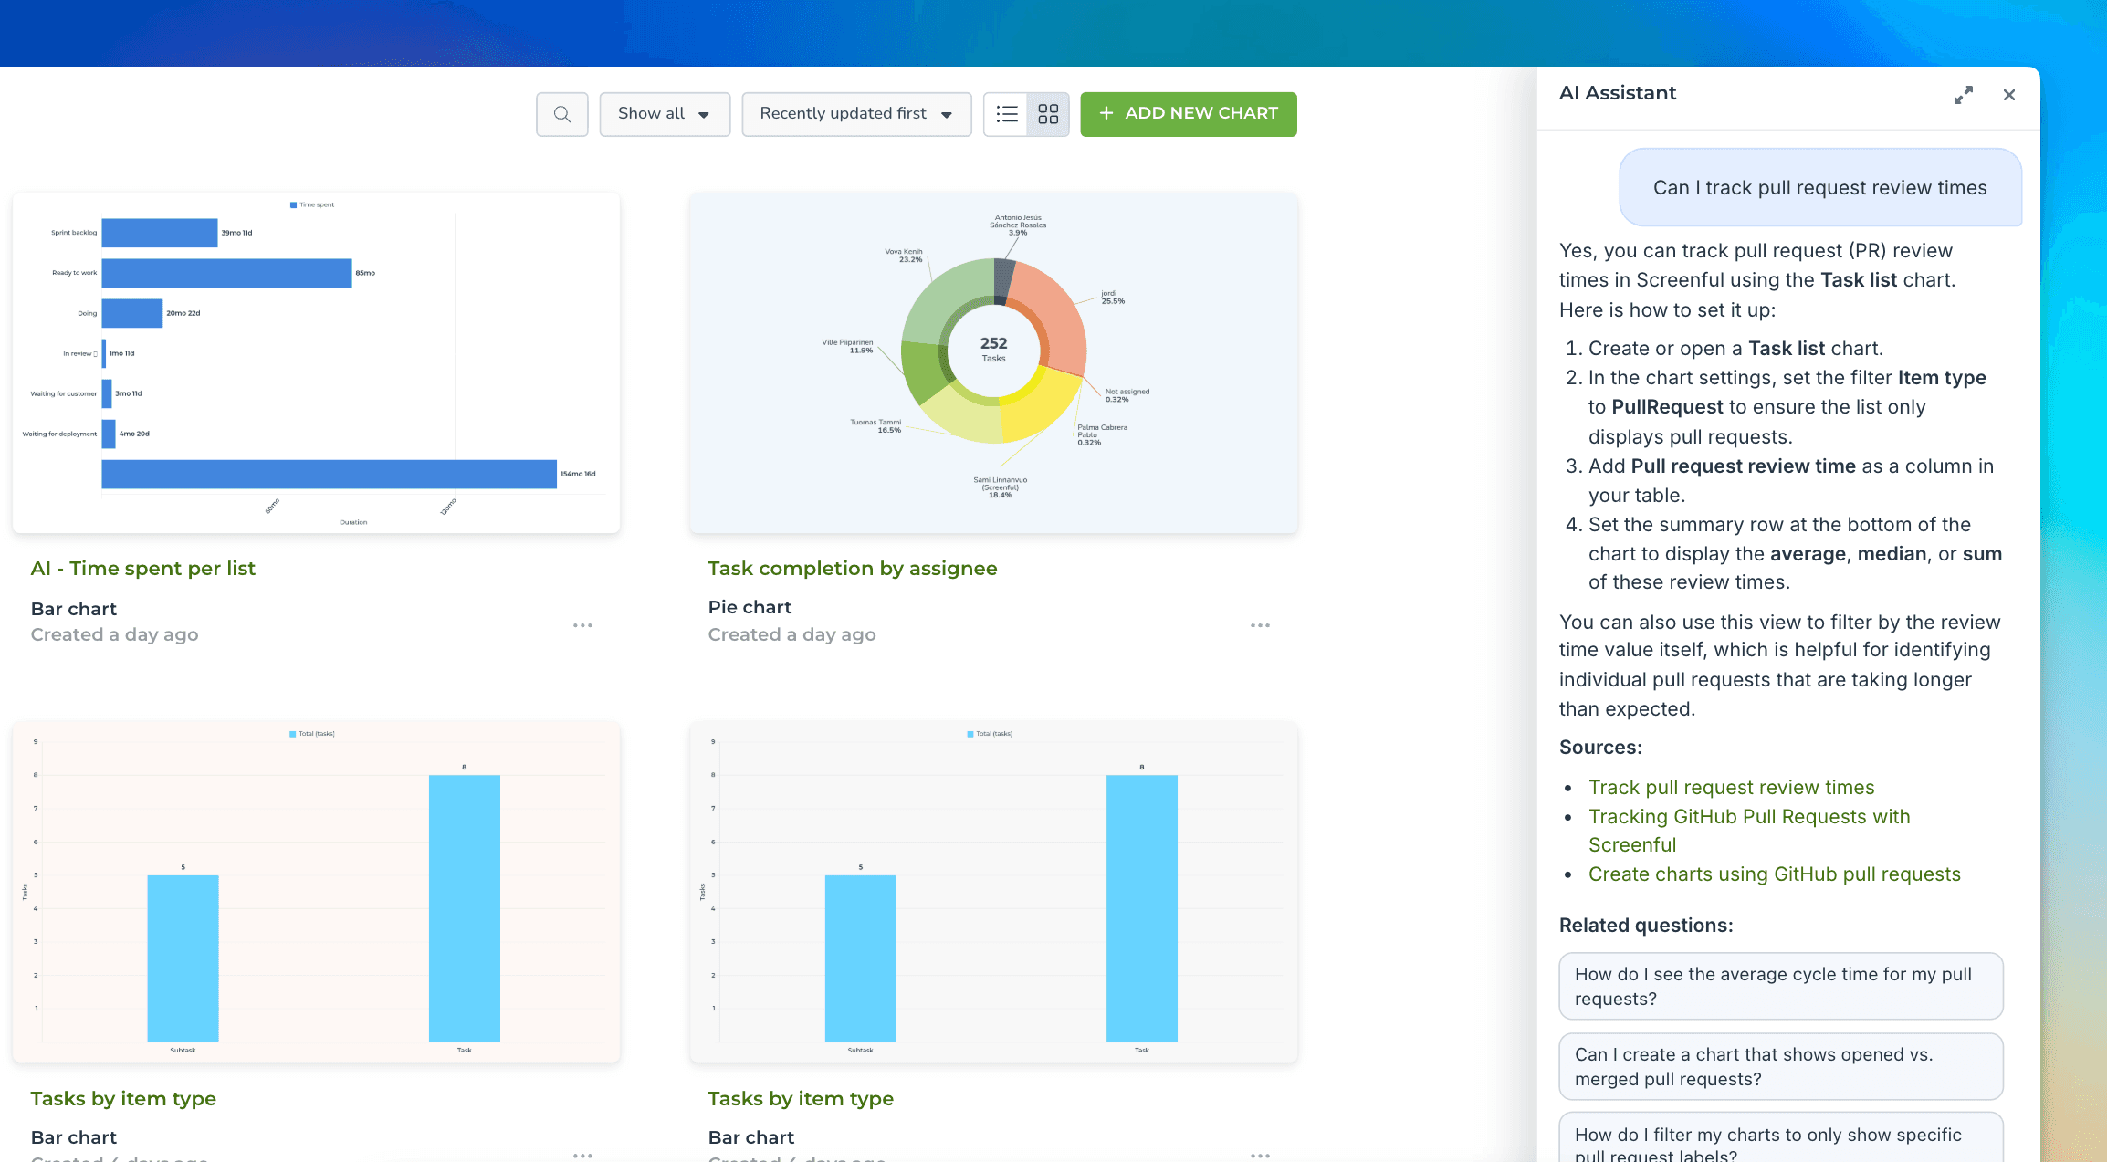Open the left Tasks by item type chart
The image size is (2107, 1162).
pyautogui.click(x=122, y=1098)
